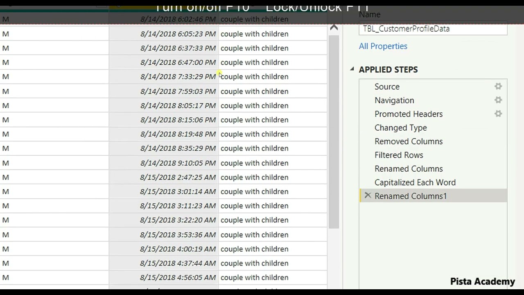Click cell 8/14/2018 7:59:03 PM
The image size is (524, 295).
(x=164, y=91)
